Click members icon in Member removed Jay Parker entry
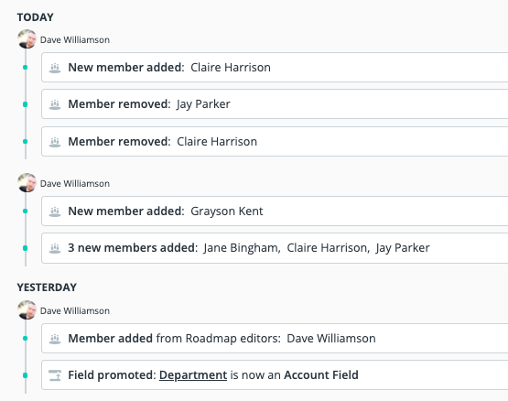Image resolution: width=508 pixels, height=401 pixels. (55, 104)
